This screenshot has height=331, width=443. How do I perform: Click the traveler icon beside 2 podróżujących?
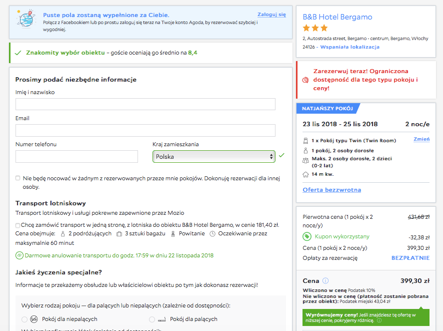pyautogui.click(x=62, y=234)
